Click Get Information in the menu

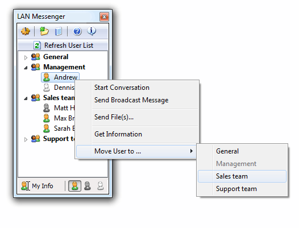[x=118, y=134]
